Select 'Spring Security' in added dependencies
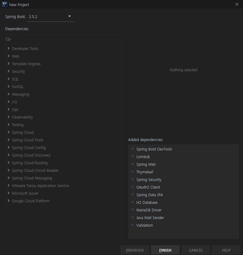 pyautogui.click(x=149, y=180)
